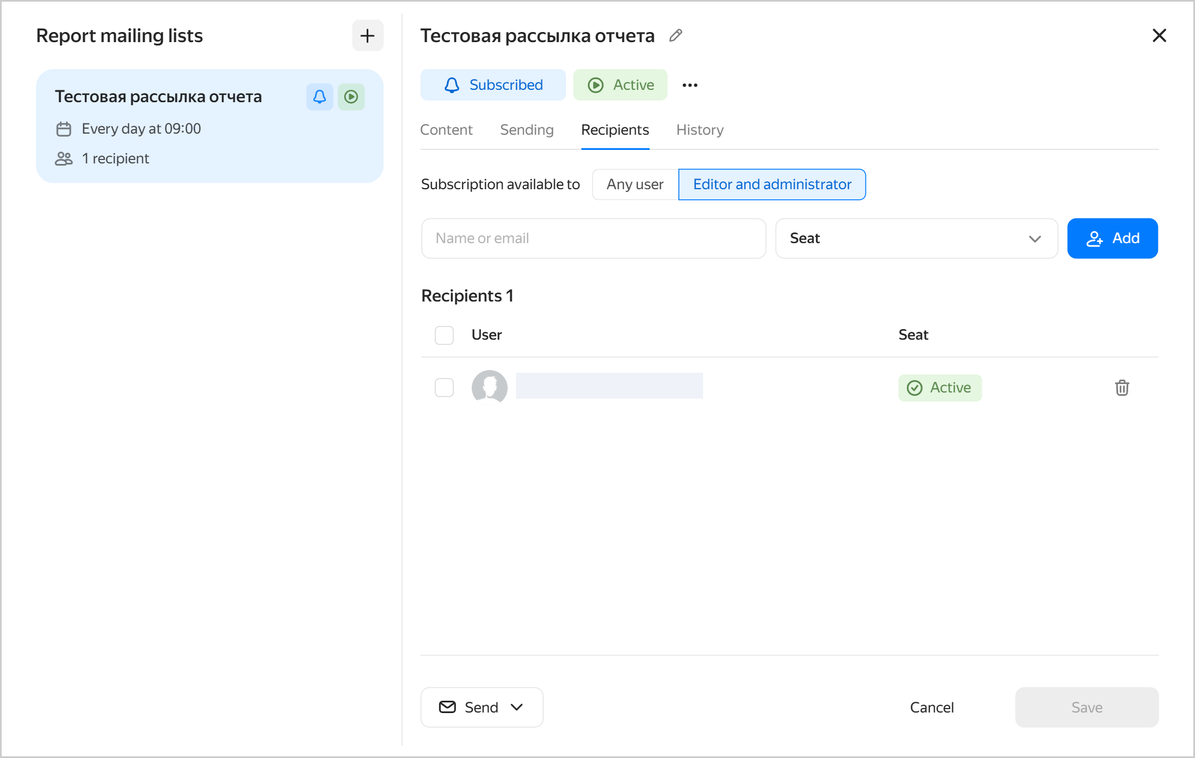Click the Add recipient button
This screenshot has width=1195, height=758.
(1112, 239)
